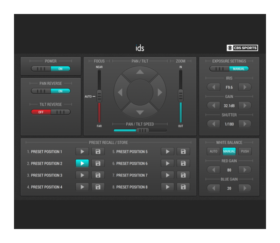Recall Preset Position 5
Viewport: 280px width, 243px height.
(x=167, y=152)
